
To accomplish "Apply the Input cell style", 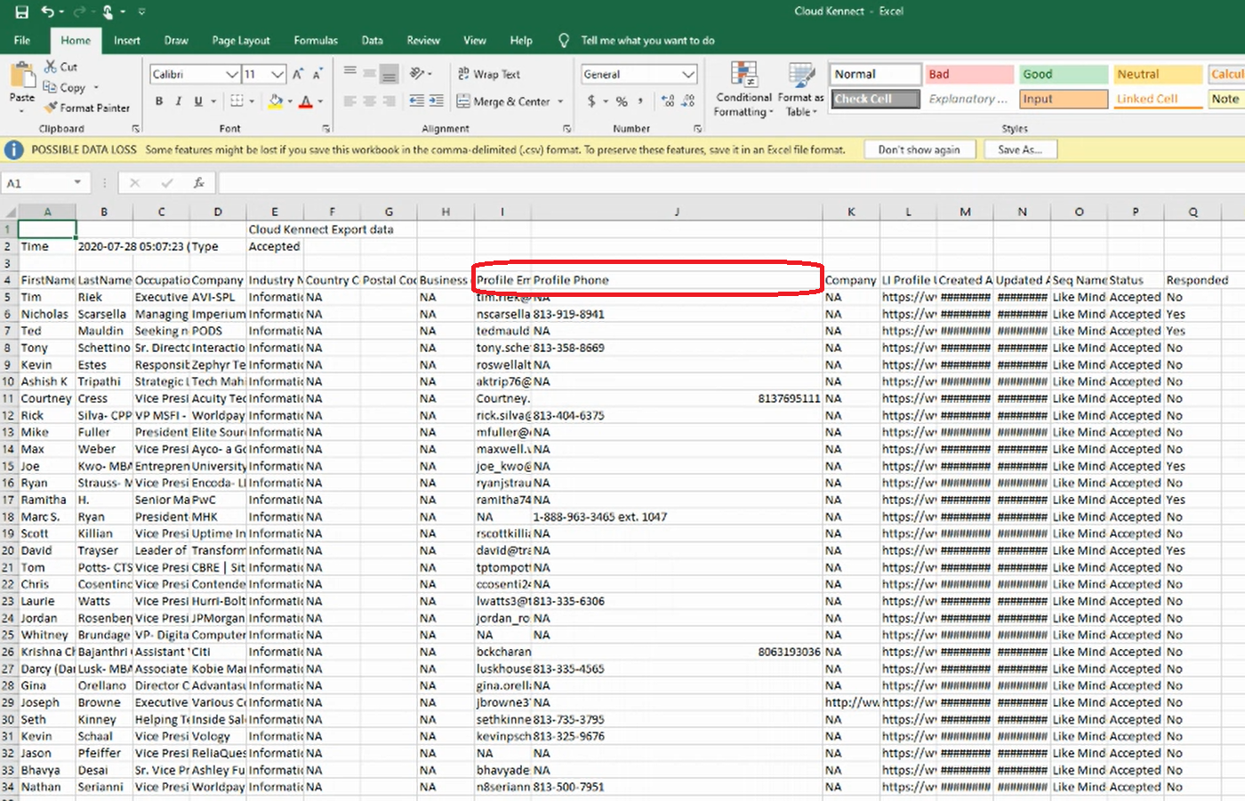I will pos(1064,99).
